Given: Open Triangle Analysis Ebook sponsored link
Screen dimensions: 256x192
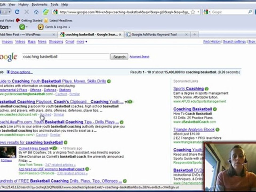Looking at the screenshot, I should pyautogui.click(x=194, y=130).
